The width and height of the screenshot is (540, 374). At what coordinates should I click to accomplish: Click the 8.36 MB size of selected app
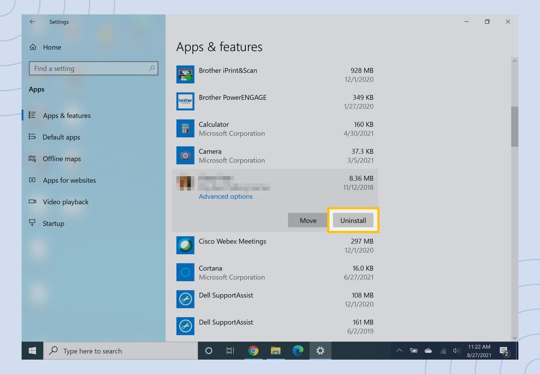click(361, 178)
